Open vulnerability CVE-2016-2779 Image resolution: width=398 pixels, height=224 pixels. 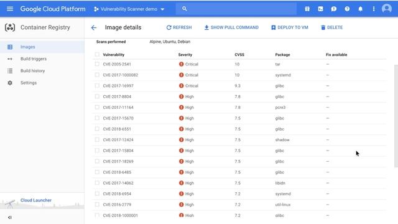pos(117,205)
